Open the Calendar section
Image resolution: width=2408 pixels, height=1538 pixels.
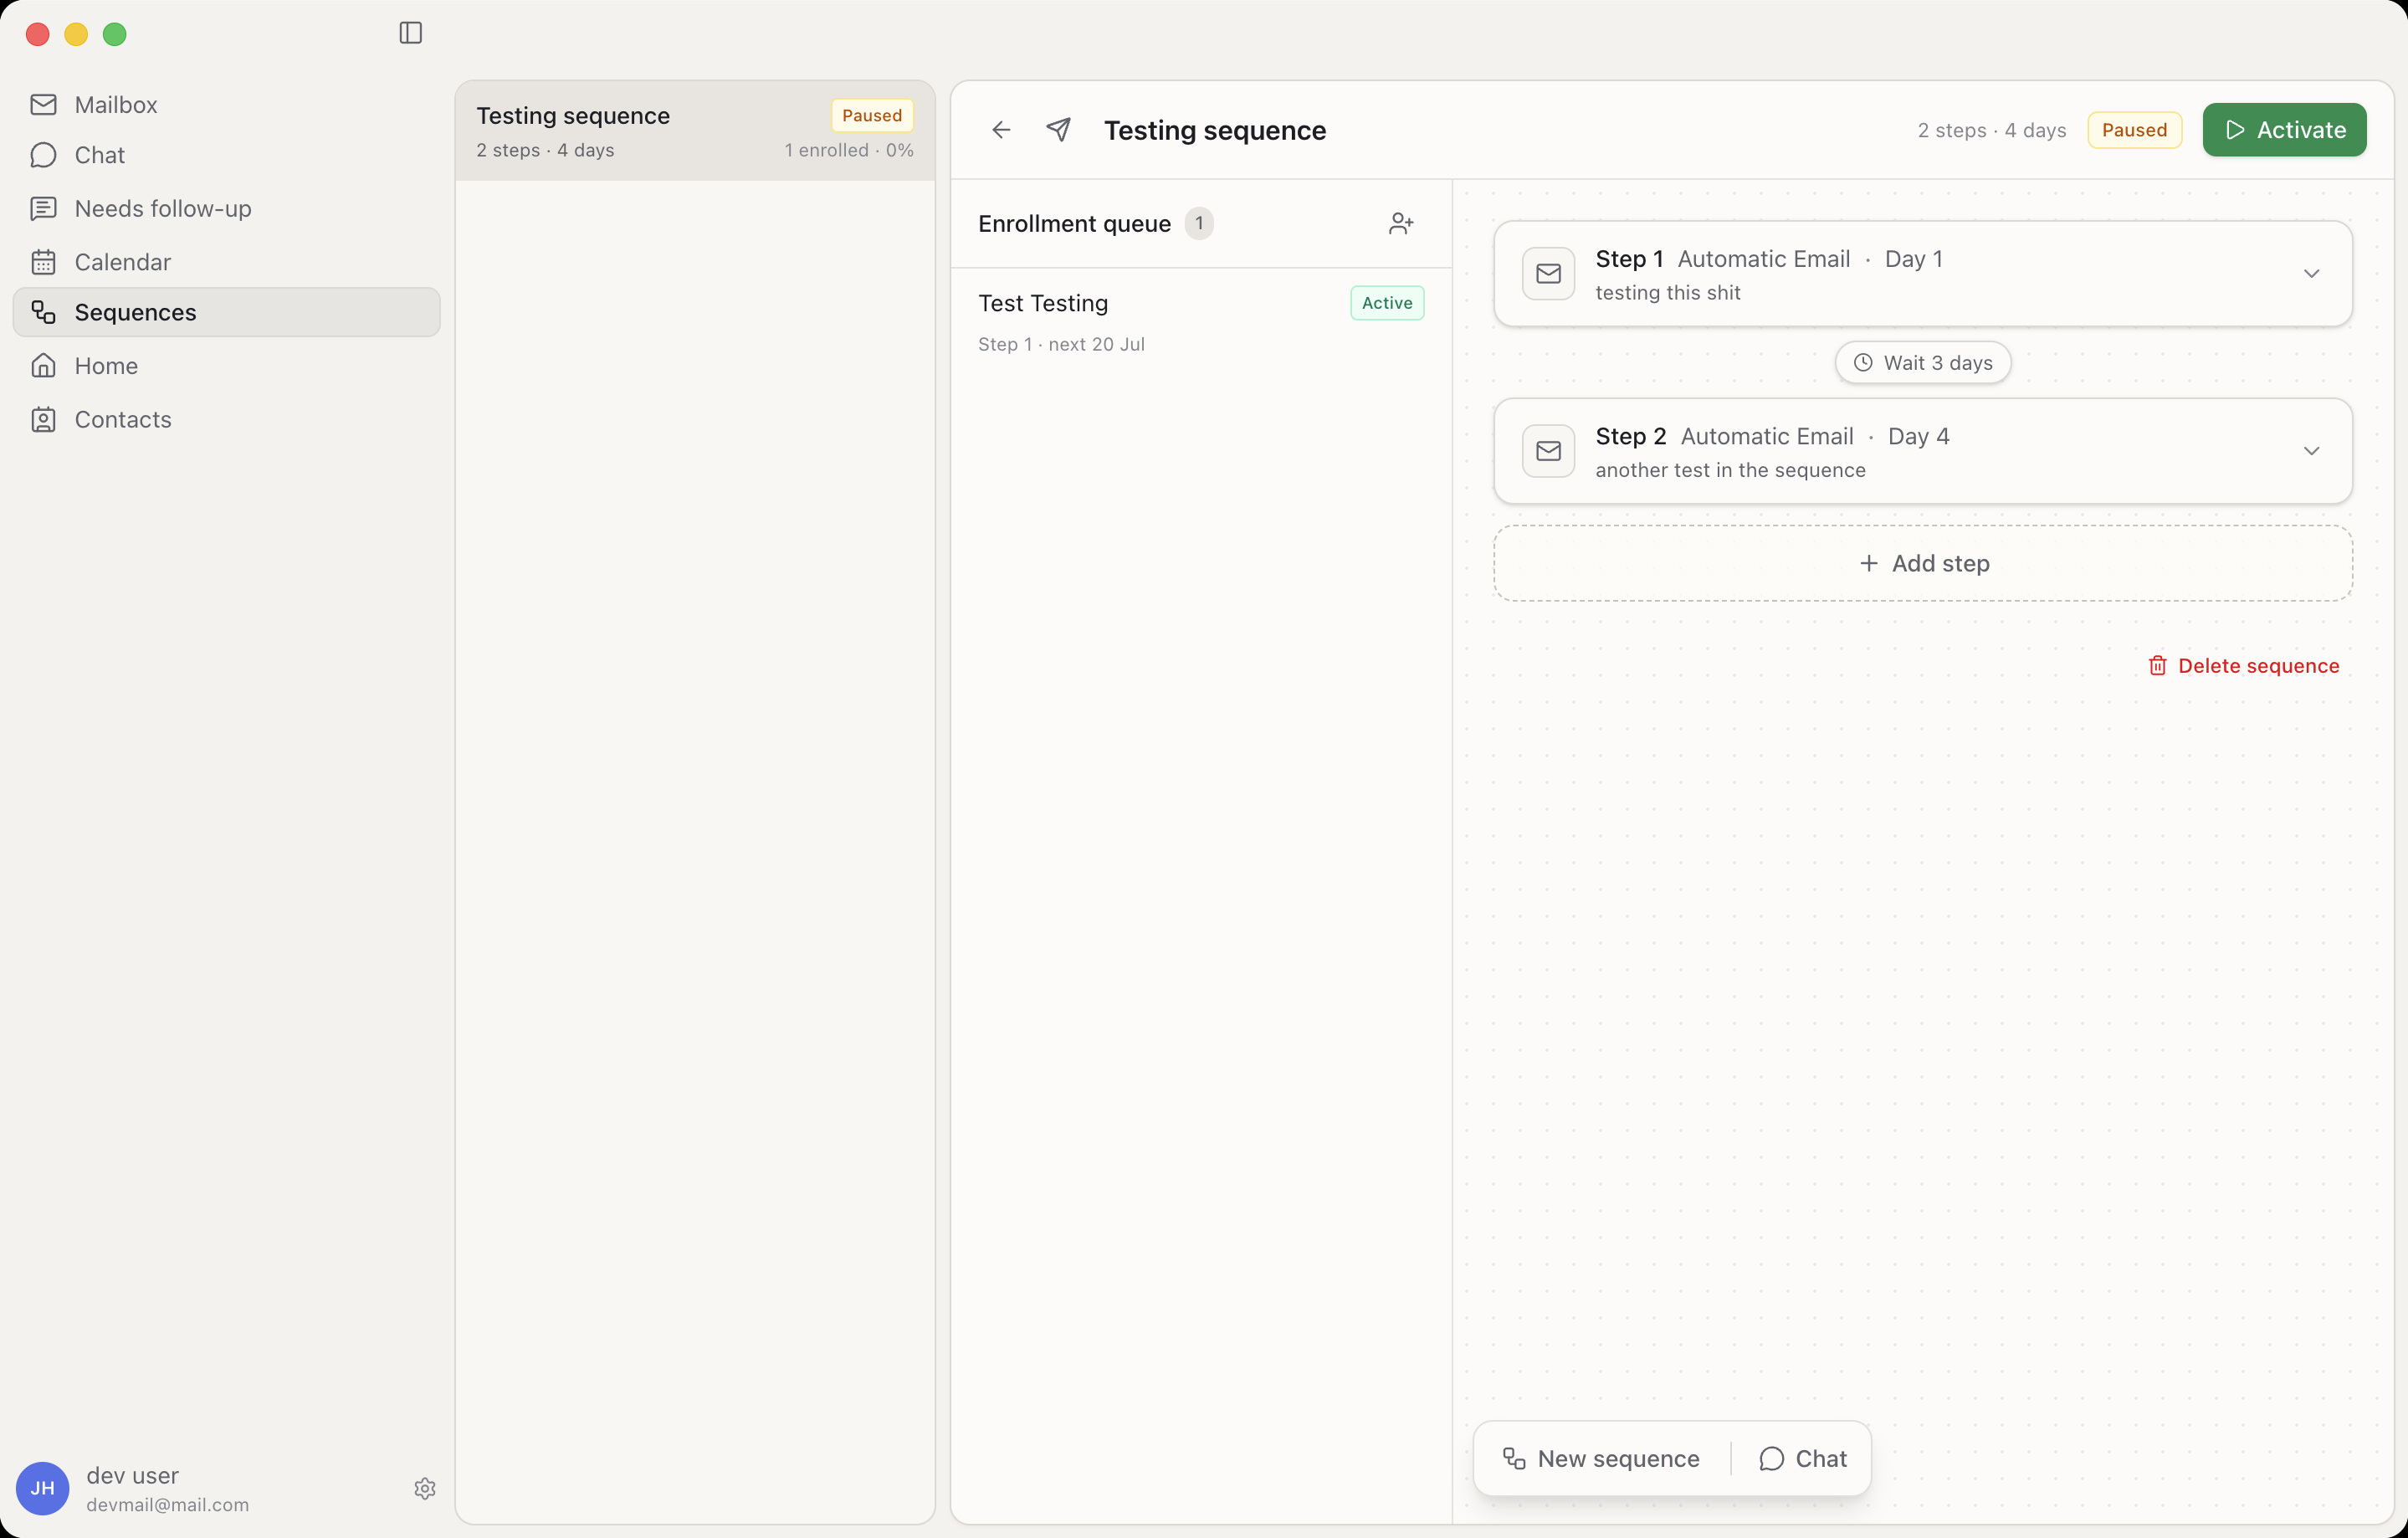click(226, 261)
